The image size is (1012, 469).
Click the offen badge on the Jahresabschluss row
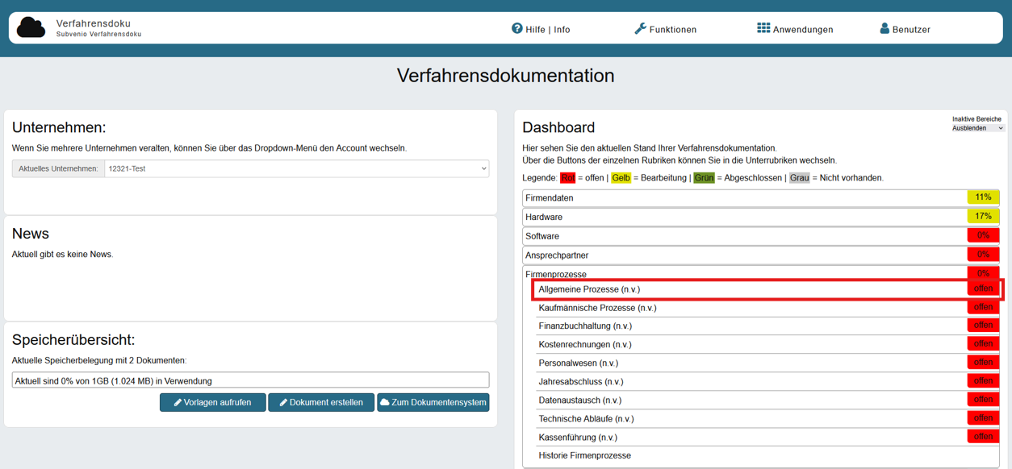[983, 381]
